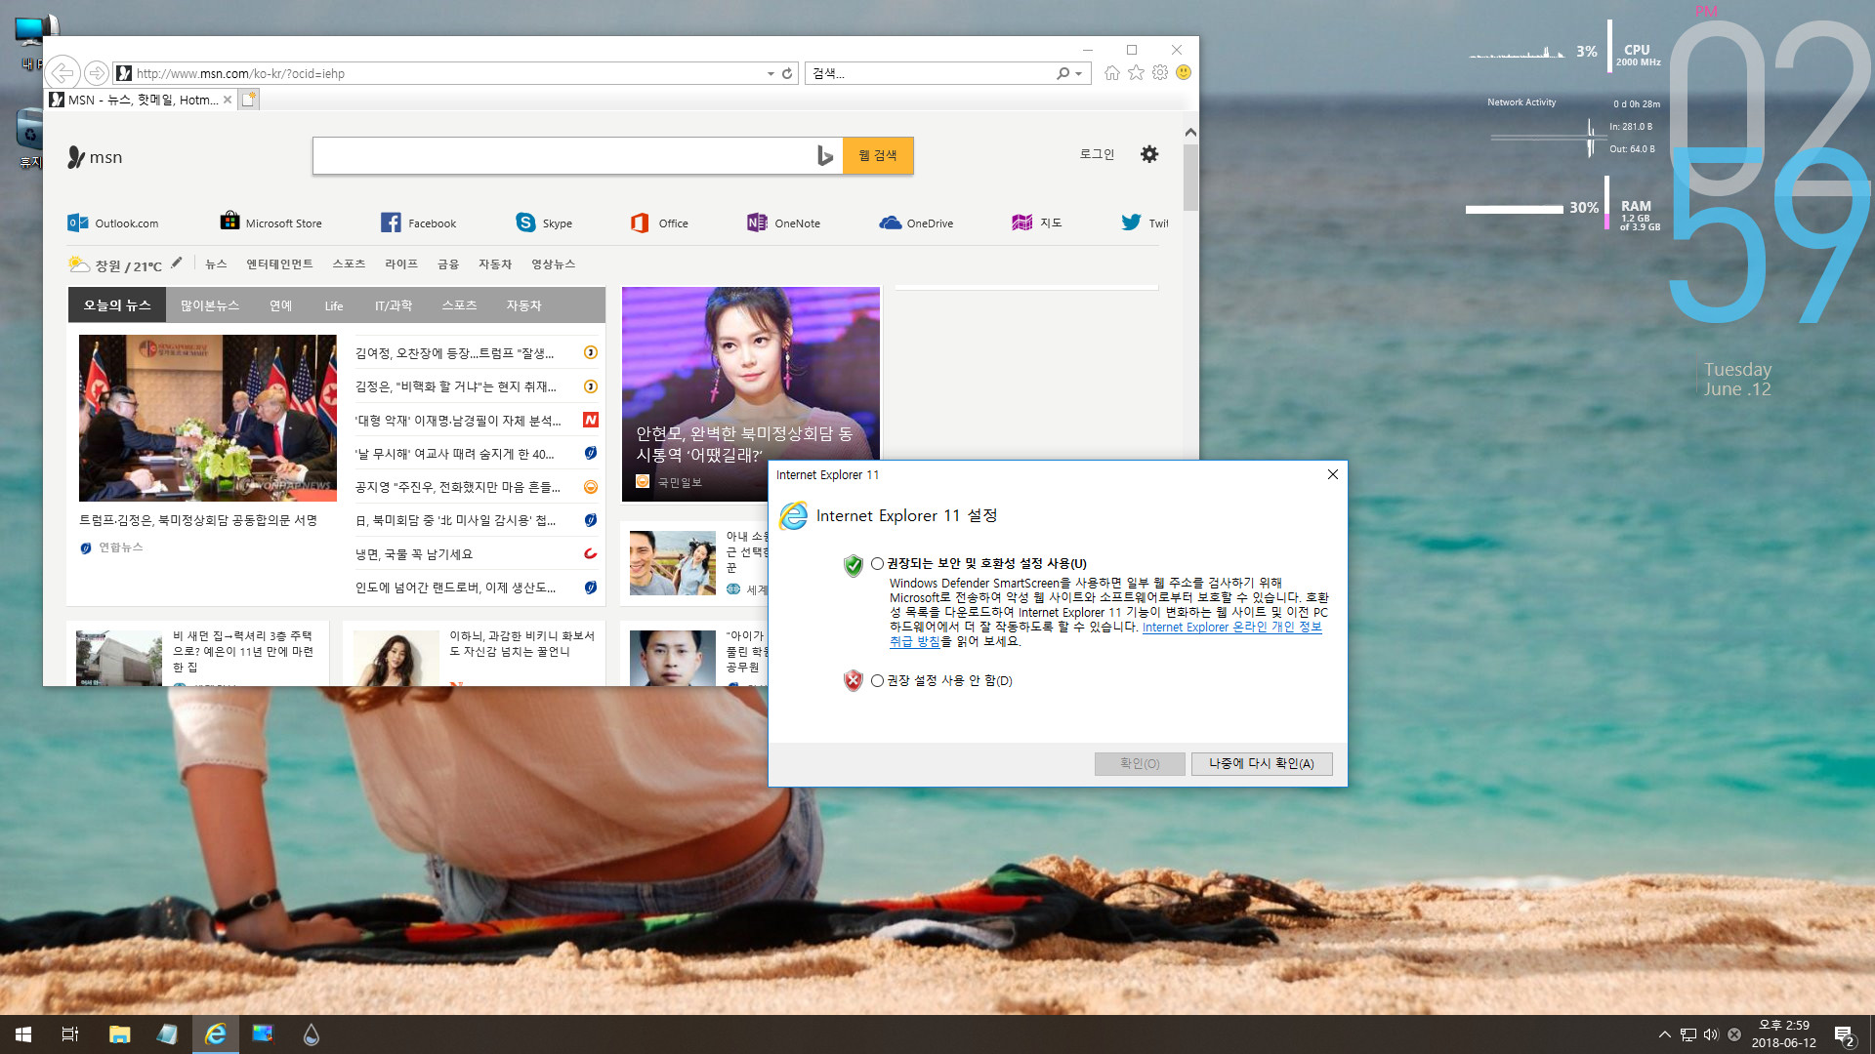Click Internet Explorer taskbar icon
Viewport: 1875px width, 1054px height.
pos(215,1034)
